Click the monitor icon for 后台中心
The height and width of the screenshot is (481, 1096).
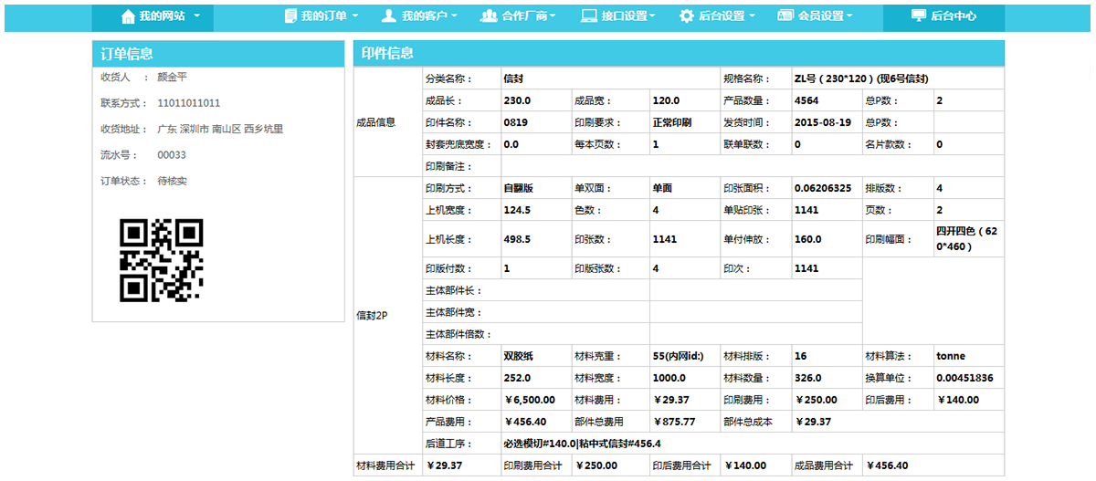(x=918, y=16)
